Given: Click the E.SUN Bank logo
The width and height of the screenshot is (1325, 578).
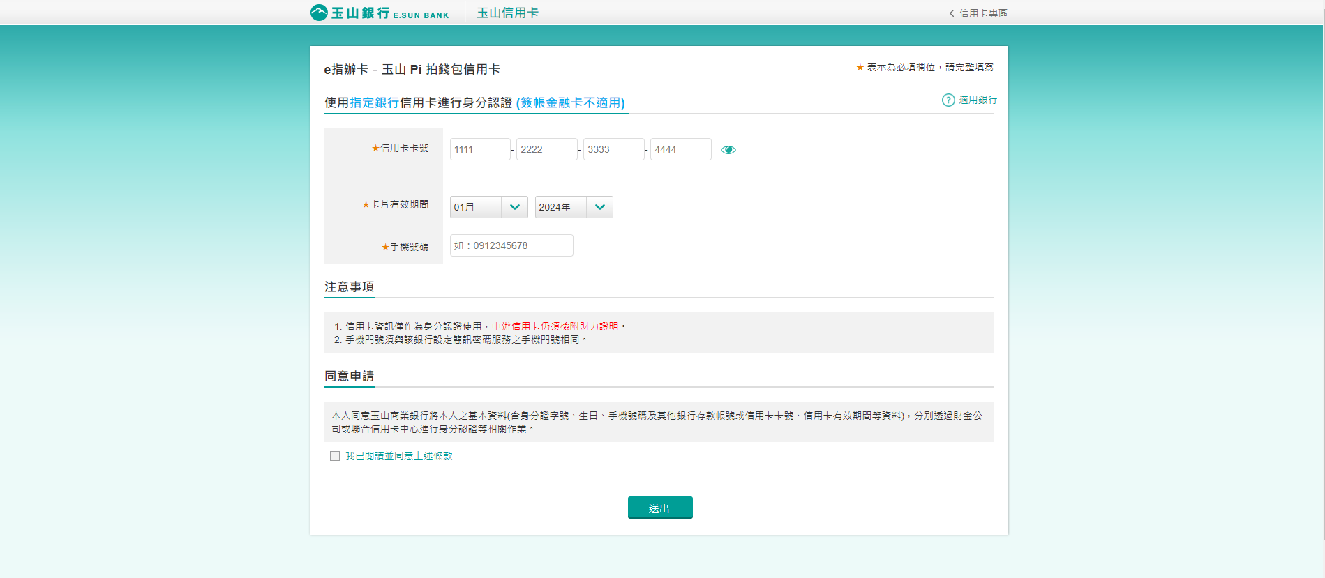Looking at the screenshot, I should click(x=380, y=13).
